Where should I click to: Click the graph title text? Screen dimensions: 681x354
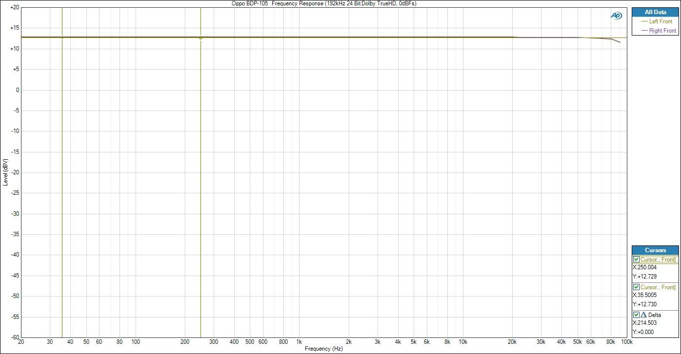324,3
